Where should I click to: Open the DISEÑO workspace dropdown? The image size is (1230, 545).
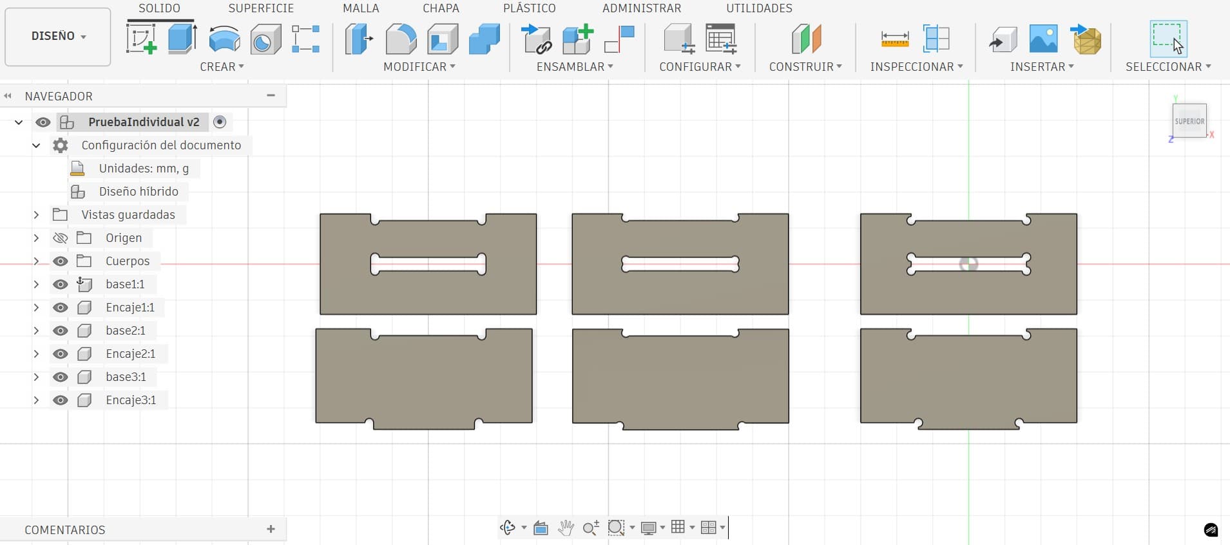58,37
